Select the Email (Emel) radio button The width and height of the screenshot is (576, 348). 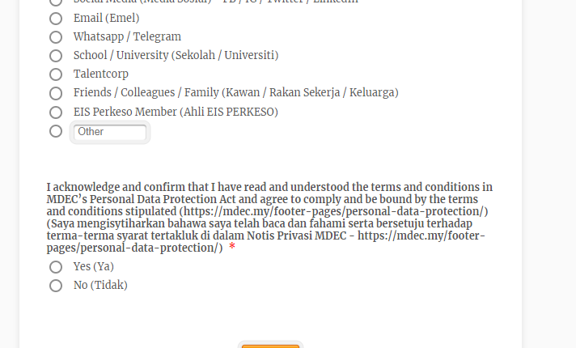point(56,19)
